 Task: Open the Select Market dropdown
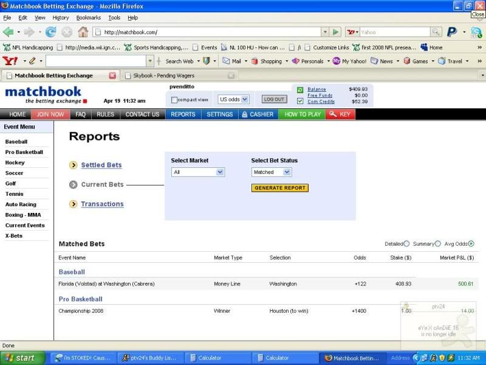point(198,172)
